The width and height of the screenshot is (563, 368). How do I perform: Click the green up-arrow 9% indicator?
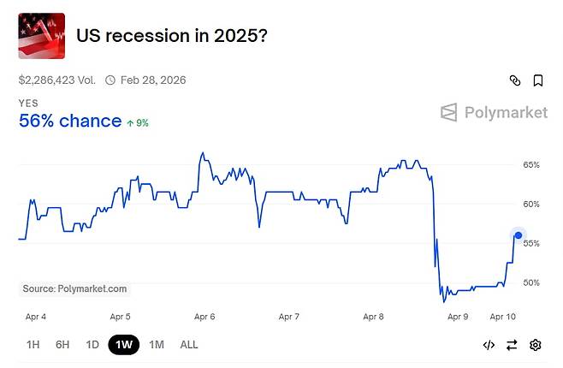coord(137,122)
